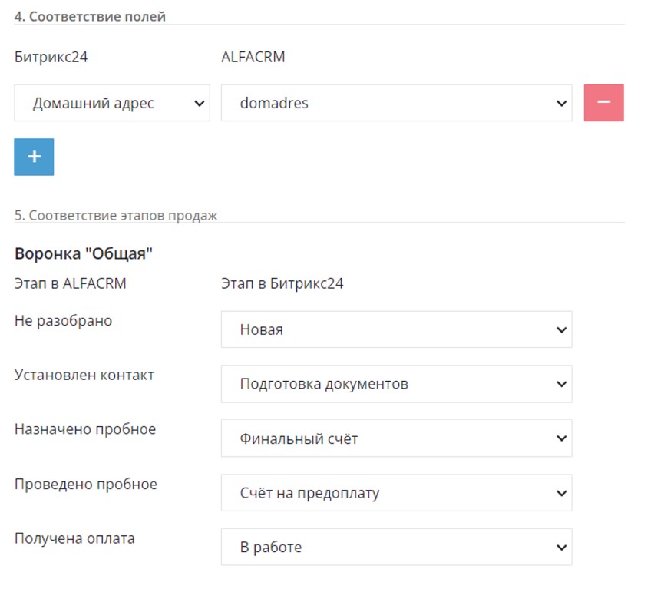Add a new field mapping with blue plus

34,157
